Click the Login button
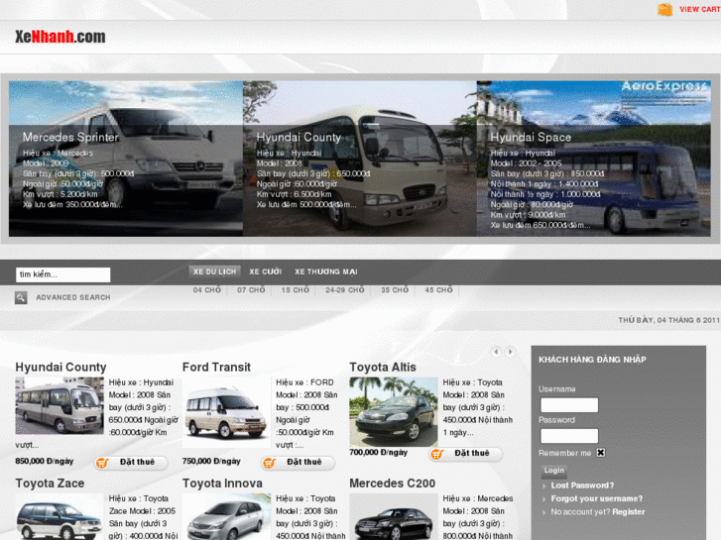 click(554, 471)
